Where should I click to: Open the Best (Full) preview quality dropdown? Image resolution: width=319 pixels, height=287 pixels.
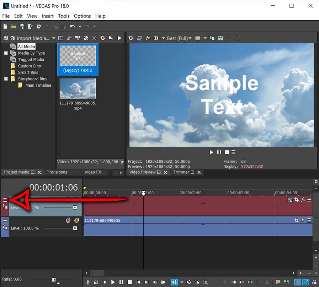coord(179,38)
